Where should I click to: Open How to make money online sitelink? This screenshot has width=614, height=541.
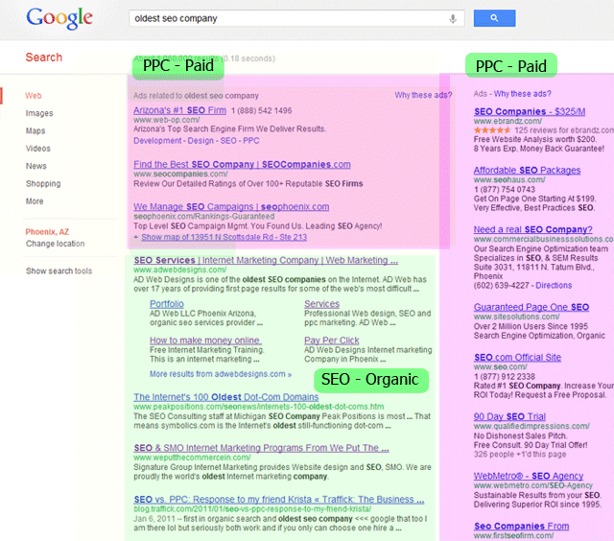coord(205,341)
